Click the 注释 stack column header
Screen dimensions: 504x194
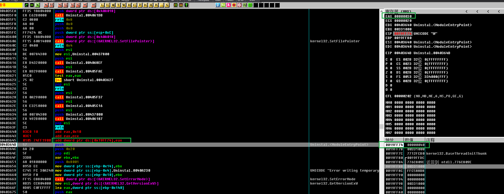tap(464, 140)
